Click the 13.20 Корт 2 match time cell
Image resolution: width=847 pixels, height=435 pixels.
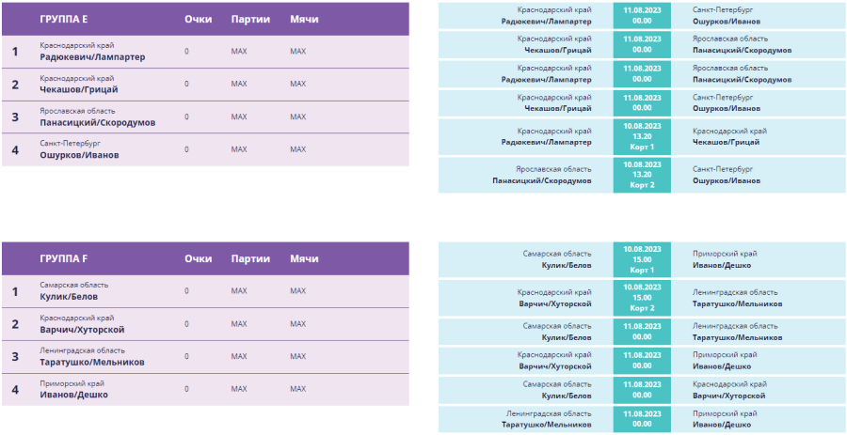click(642, 175)
